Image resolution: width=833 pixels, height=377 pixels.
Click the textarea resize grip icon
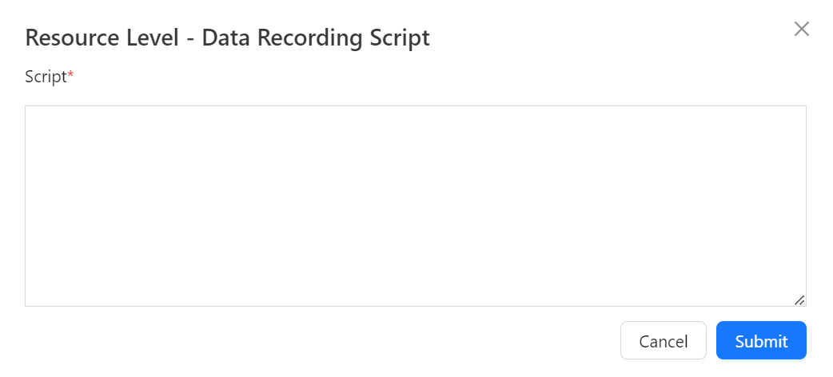[799, 300]
